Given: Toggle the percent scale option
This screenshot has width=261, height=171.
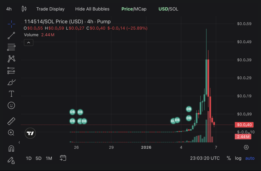Looking at the screenshot, I should pos(229,158).
